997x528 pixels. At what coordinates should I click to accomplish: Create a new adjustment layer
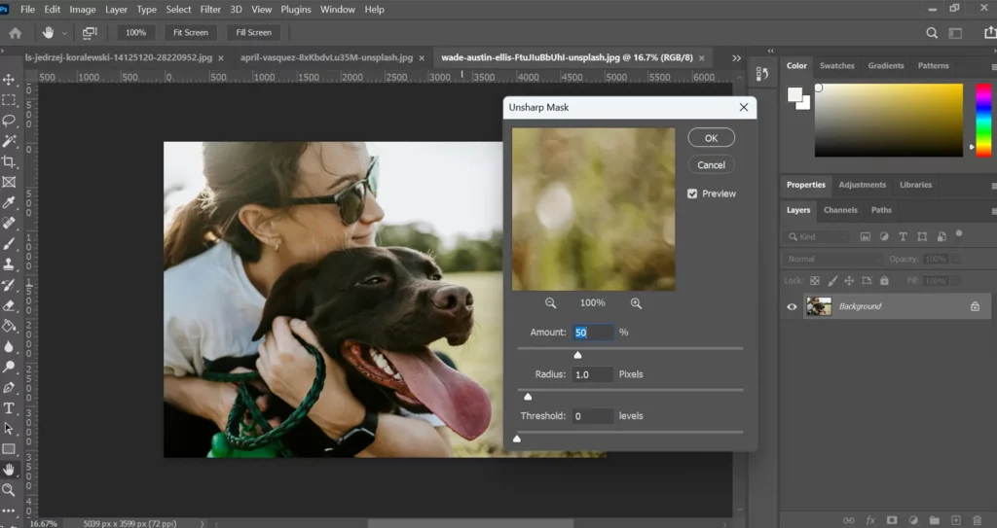click(x=913, y=520)
